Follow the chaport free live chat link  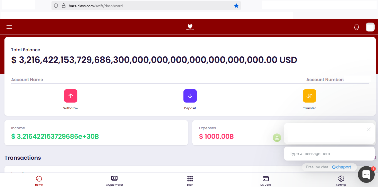[341, 167]
